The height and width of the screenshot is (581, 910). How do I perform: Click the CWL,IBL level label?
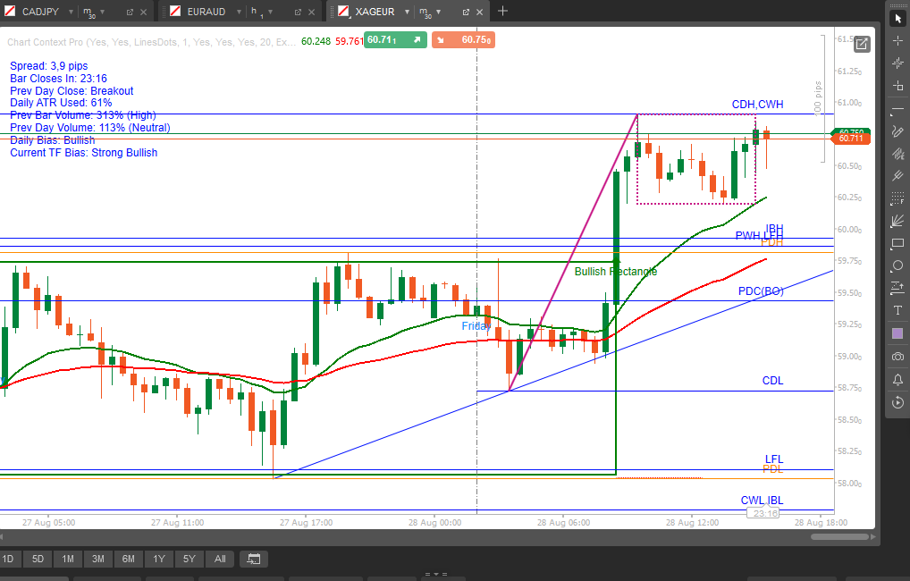click(x=762, y=501)
